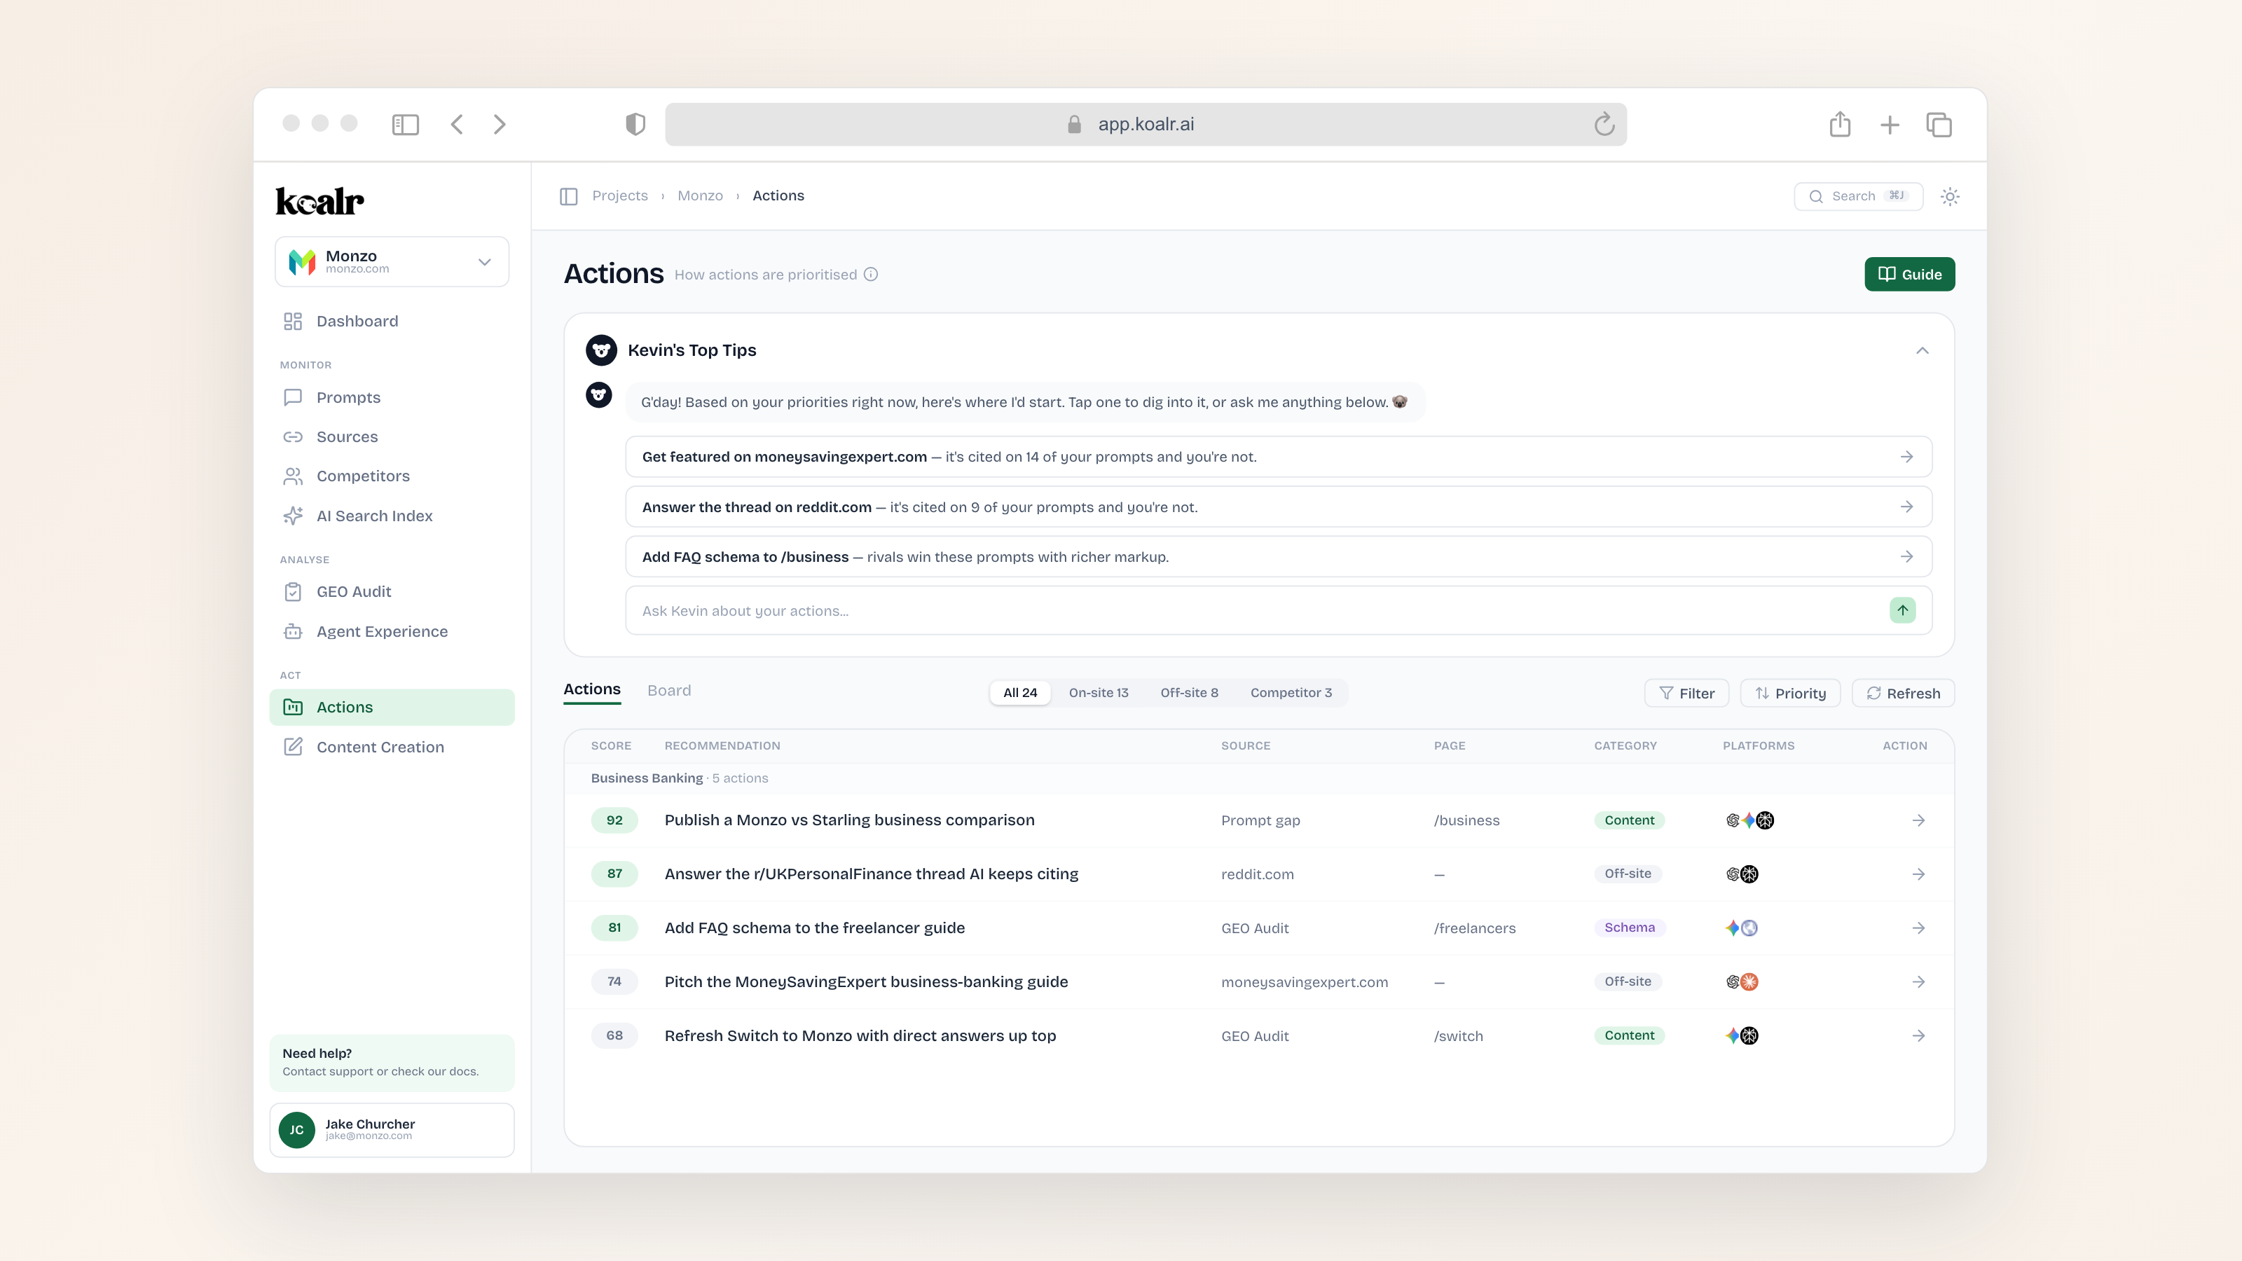The image size is (2242, 1261).
Task: Add a new browser tab
Action: point(1890,125)
